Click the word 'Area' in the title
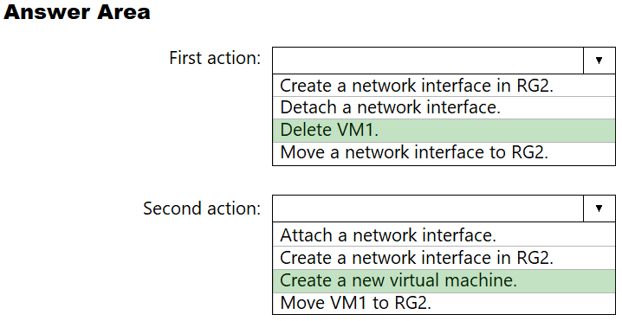Image resolution: width=622 pixels, height=321 pixels. click(124, 12)
